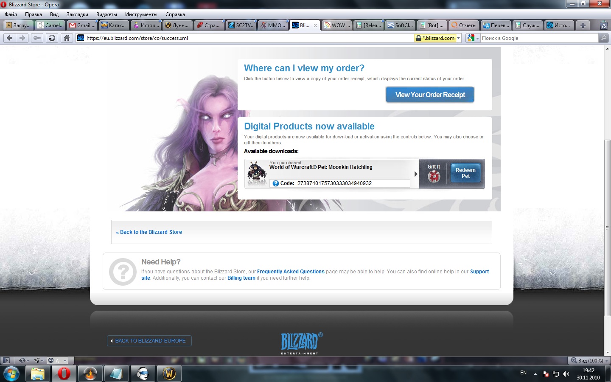Switch to the SoftCl... tab

401,25
